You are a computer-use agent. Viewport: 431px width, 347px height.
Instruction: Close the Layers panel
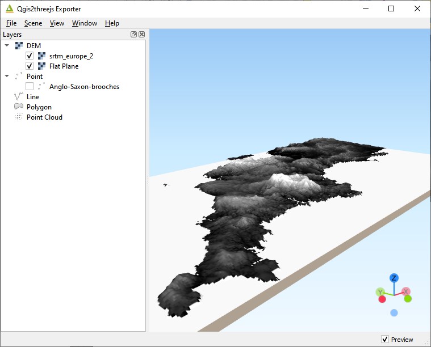141,35
